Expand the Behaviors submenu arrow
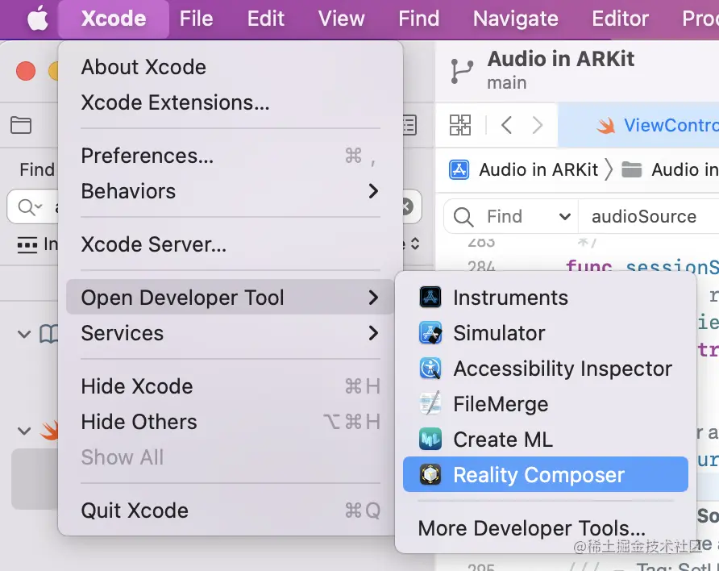 click(373, 191)
